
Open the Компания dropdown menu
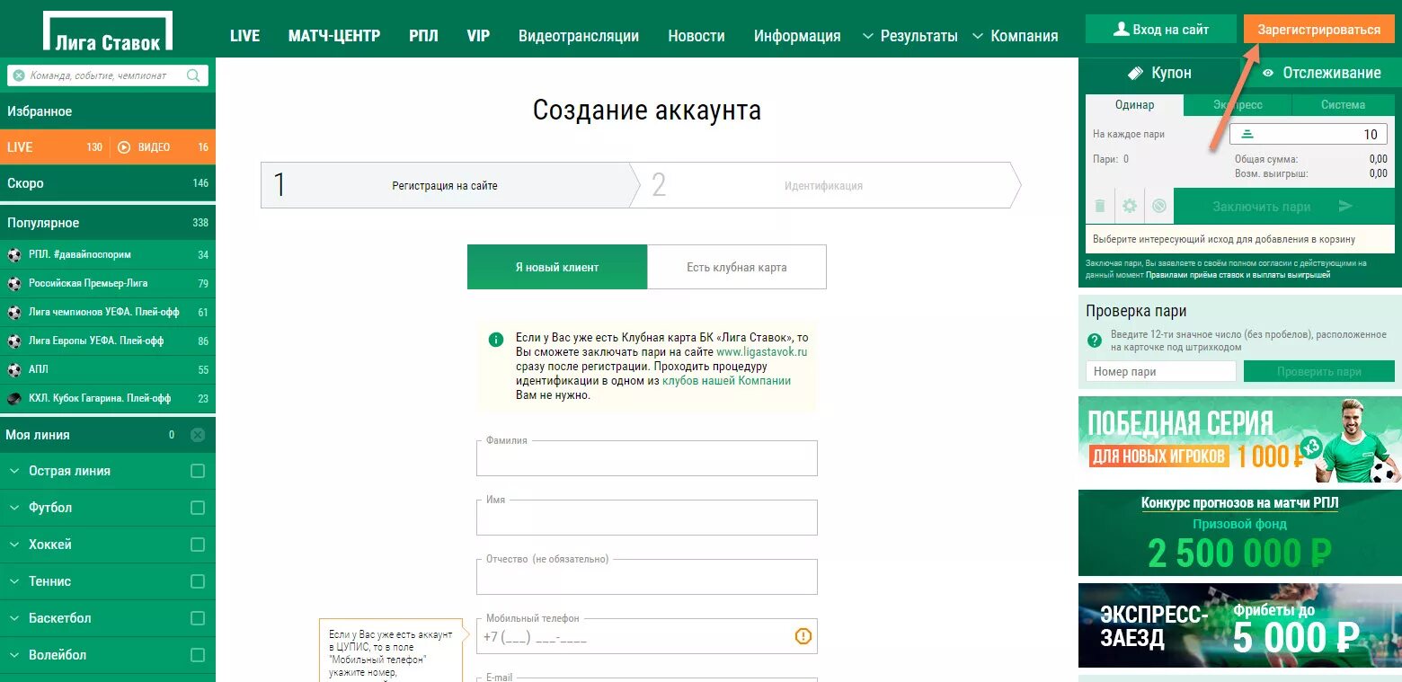pyautogui.click(x=1015, y=36)
